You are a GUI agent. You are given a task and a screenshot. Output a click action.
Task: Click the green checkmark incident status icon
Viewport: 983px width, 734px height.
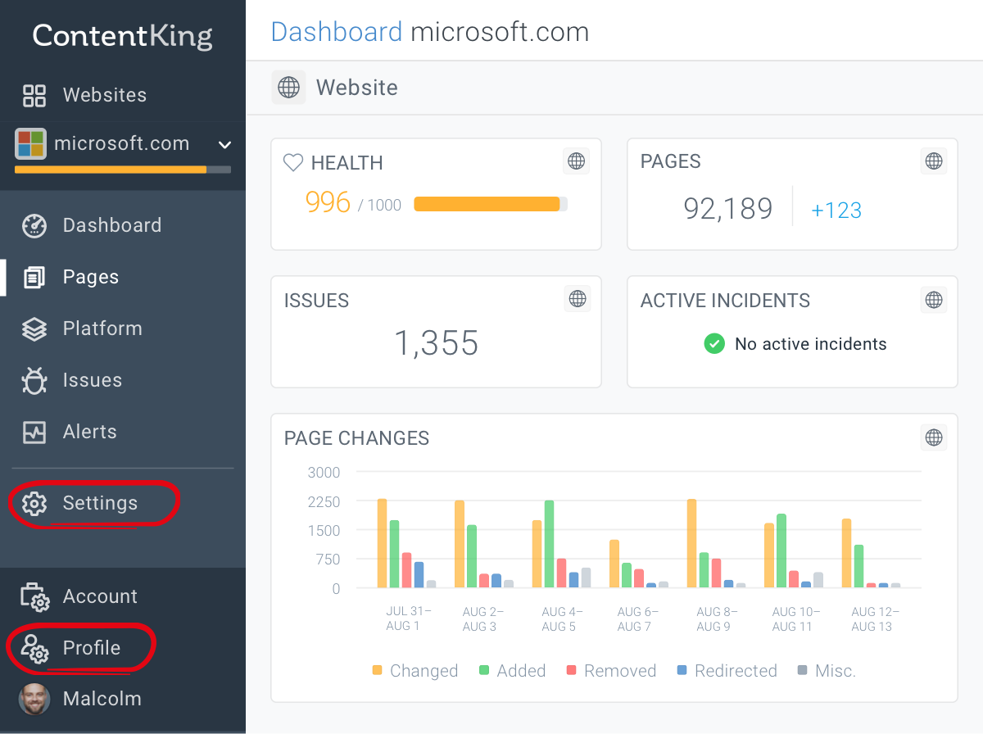(x=714, y=344)
